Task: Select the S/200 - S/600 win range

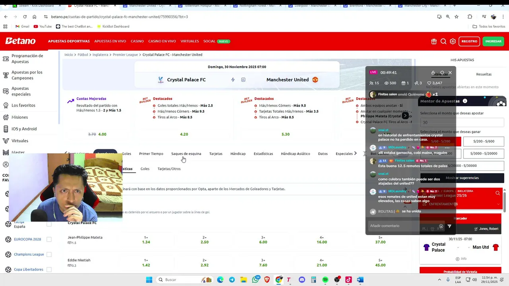Action: point(484,141)
